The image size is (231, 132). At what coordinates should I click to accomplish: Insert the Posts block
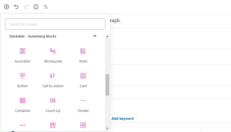83,56
